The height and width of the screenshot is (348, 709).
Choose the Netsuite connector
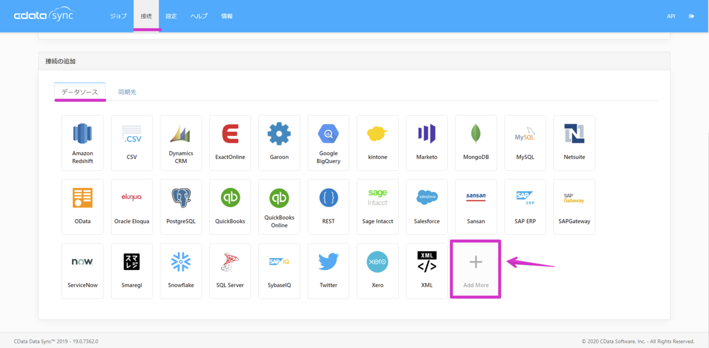click(574, 143)
